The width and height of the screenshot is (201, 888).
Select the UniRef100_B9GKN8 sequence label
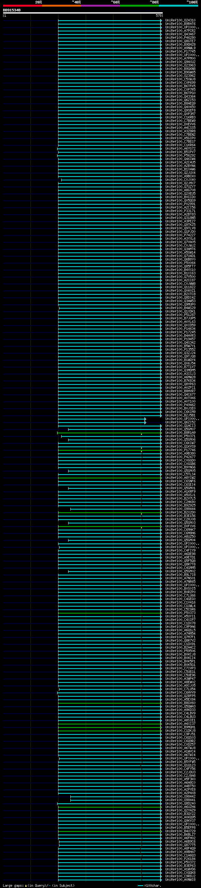pos(180,69)
